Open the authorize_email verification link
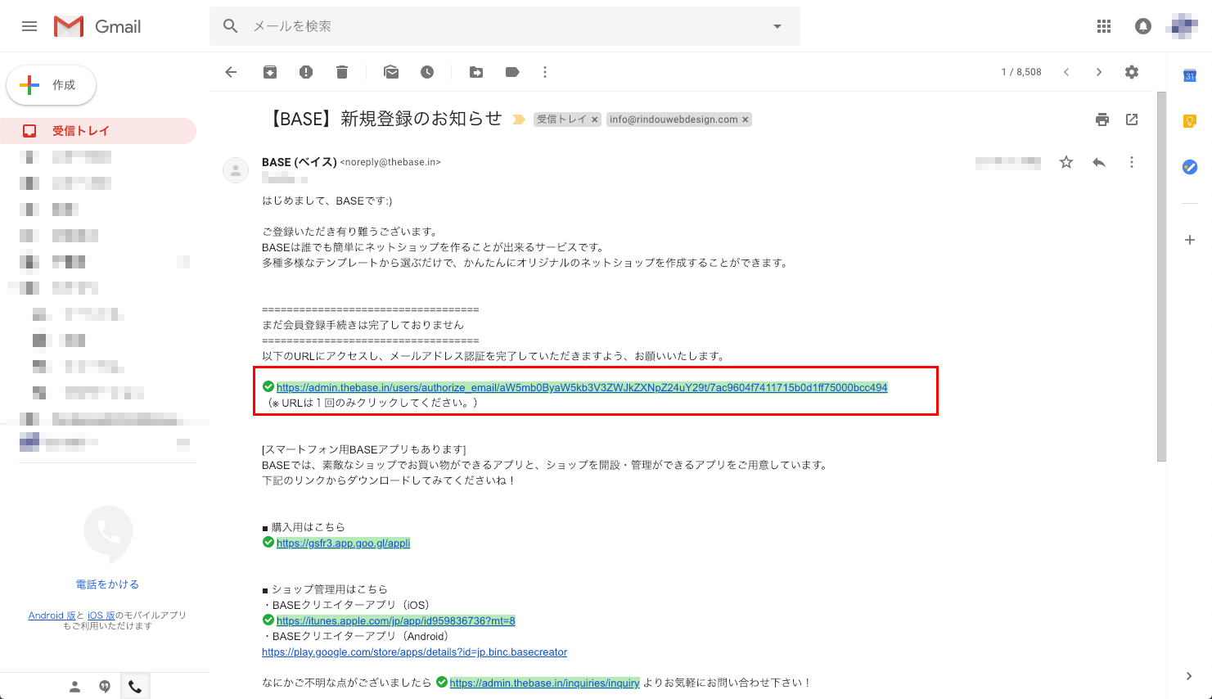Screen dimensions: 1212x699 tap(582, 387)
